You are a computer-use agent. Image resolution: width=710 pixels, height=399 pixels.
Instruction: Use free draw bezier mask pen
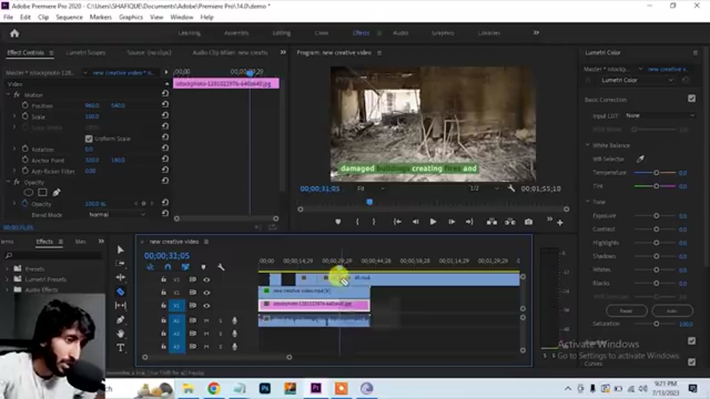pos(56,192)
